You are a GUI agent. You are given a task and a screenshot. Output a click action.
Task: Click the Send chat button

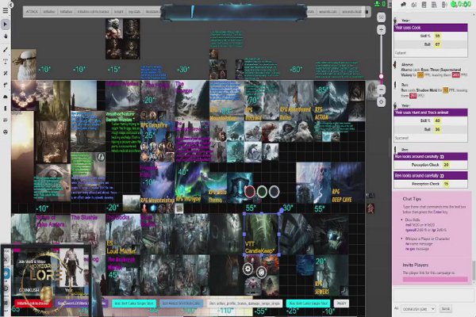click(x=446, y=309)
